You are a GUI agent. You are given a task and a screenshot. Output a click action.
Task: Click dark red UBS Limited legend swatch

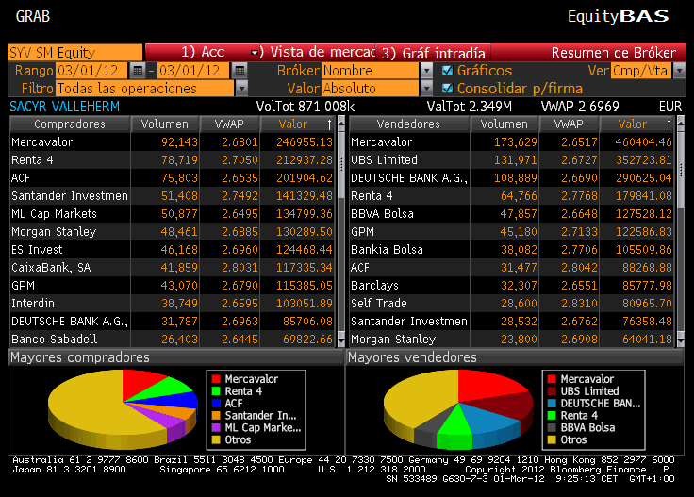coord(552,391)
